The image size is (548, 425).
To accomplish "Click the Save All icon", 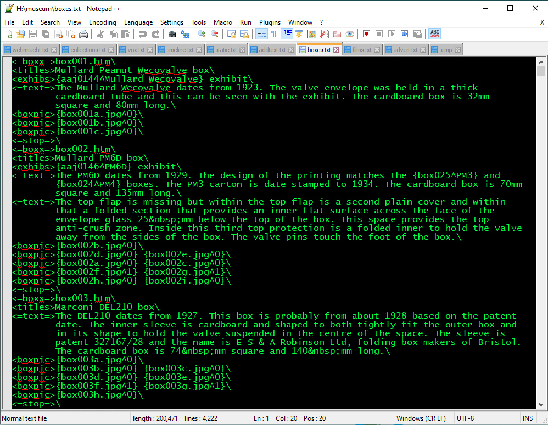I will point(46,34).
